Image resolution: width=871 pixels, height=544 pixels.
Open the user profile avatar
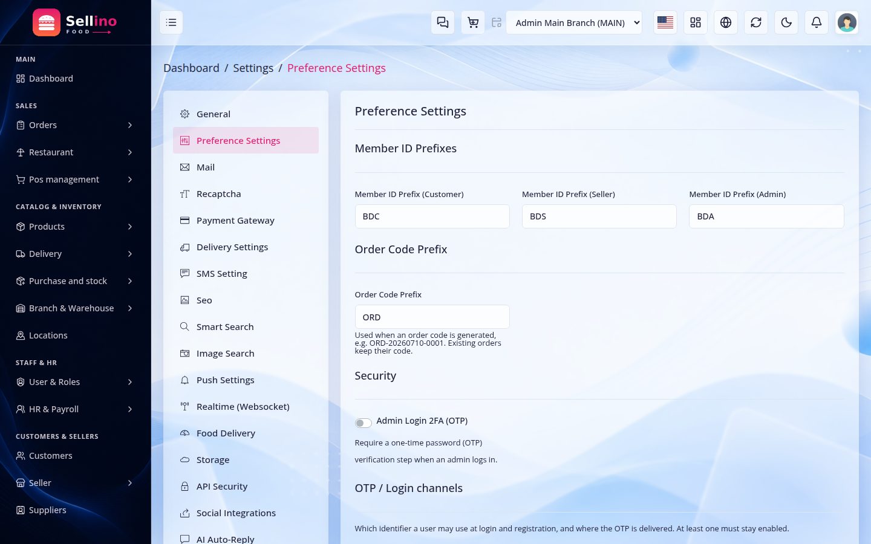(847, 22)
